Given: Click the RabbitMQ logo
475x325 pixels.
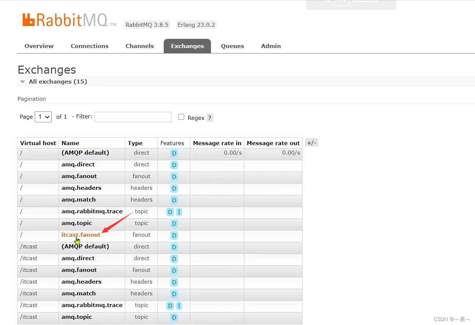Looking at the screenshot, I should 69,21.
